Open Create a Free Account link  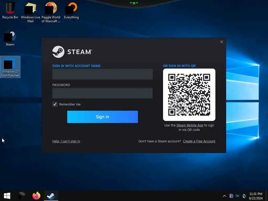(199, 141)
